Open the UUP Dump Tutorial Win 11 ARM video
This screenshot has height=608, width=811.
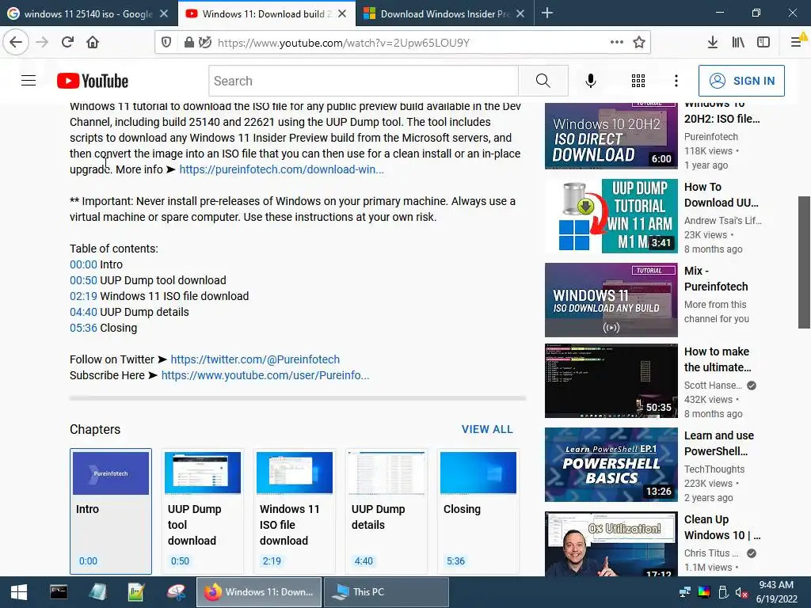(611, 216)
